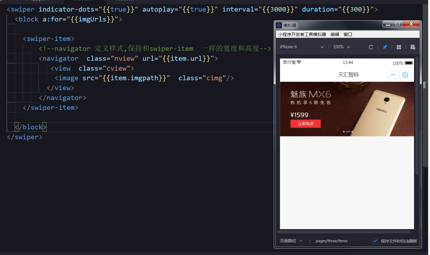
Task: Open the 窗口 menu in simulator
Action: [x=348, y=34]
